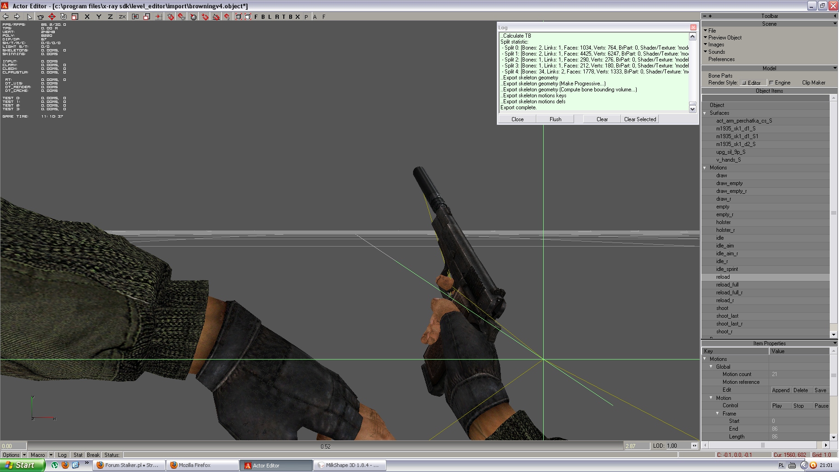Activate the Scale tool icon
Image resolution: width=839 pixels, height=472 pixels.
point(75,17)
